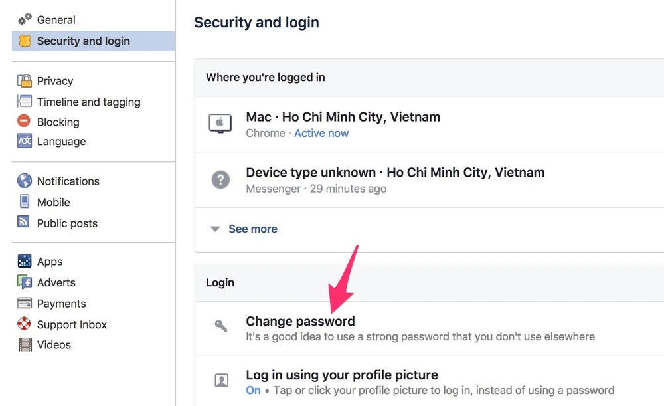Click the Notifications globe icon
The height and width of the screenshot is (406, 664).
[x=25, y=181]
